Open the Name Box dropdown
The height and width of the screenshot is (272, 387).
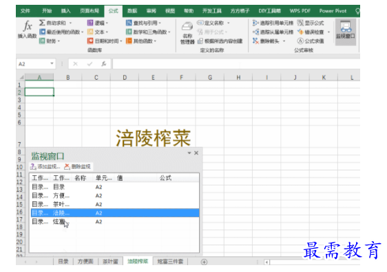[52, 64]
